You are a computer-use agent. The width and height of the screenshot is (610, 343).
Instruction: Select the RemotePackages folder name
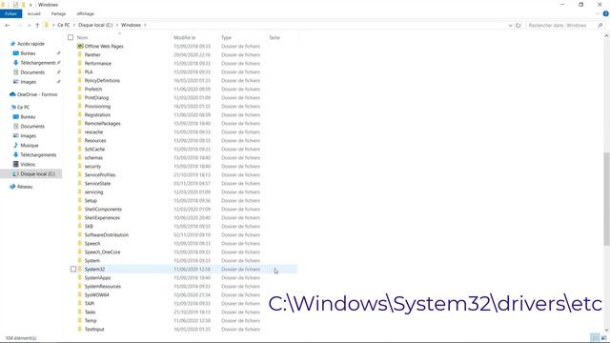pyautogui.click(x=103, y=123)
